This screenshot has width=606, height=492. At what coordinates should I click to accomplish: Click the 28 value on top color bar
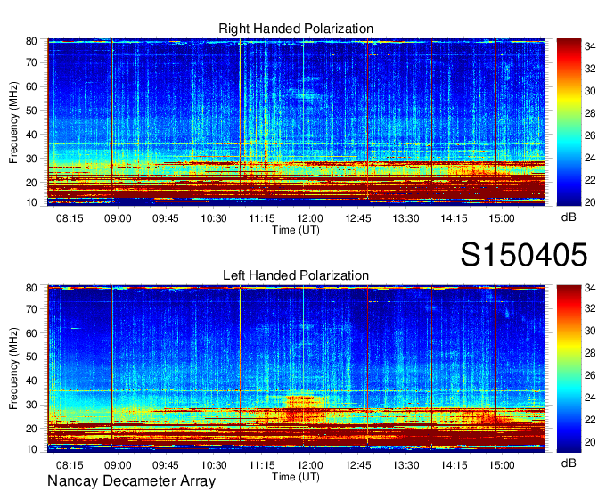(x=590, y=113)
